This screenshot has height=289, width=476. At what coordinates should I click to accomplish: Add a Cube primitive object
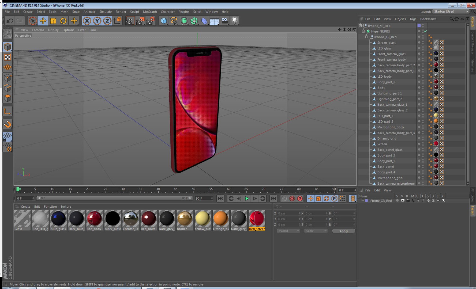164,21
